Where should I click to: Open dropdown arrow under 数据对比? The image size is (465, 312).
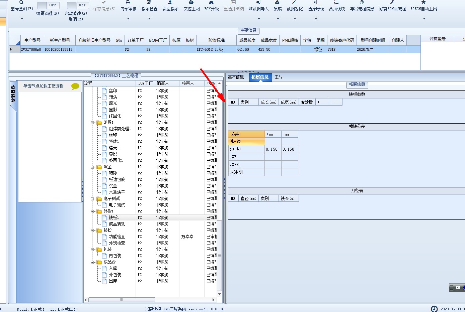(x=295, y=19)
